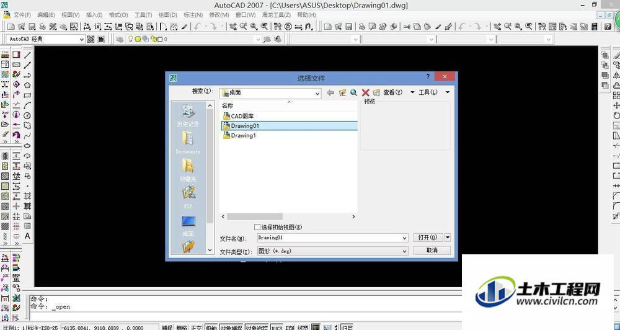The image size is (620, 330).
Task: Select the Line tool in draw toolbar
Action: point(27,55)
